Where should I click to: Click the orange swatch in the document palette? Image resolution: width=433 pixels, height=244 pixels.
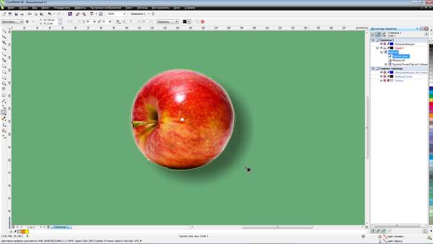pyautogui.click(x=23, y=232)
